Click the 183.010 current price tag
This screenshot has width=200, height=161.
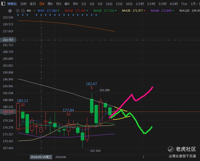(x=8, y=112)
